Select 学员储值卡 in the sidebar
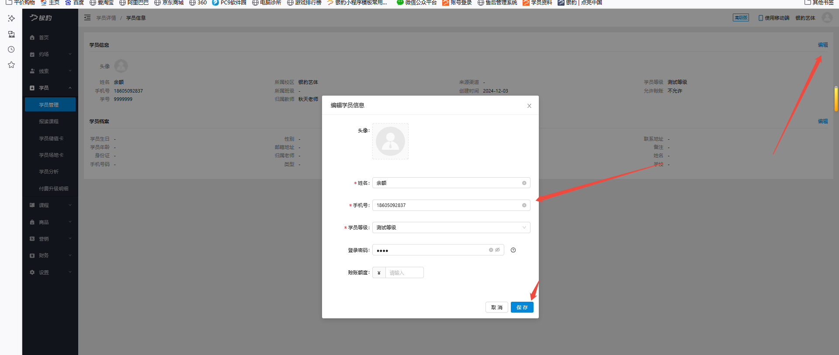The height and width of the screenshot is (355, 839). coord(50,138)
